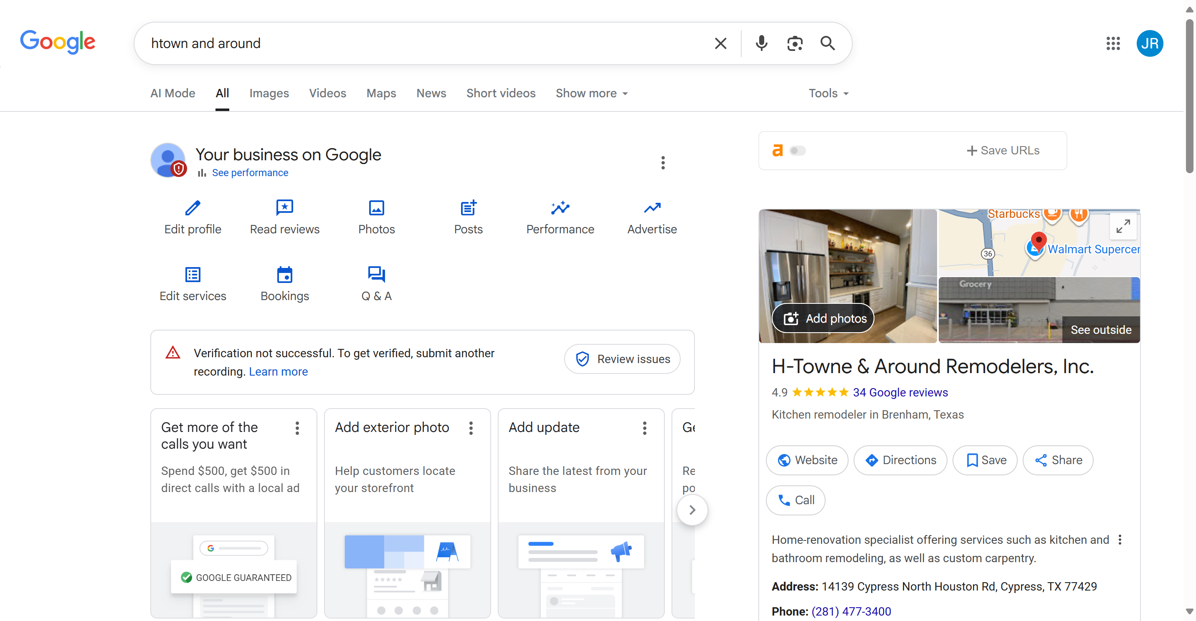Open more options beside the business description

[x=1120, y=539]
